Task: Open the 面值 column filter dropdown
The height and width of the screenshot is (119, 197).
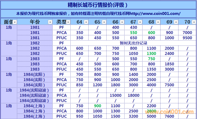Action: 15,22
